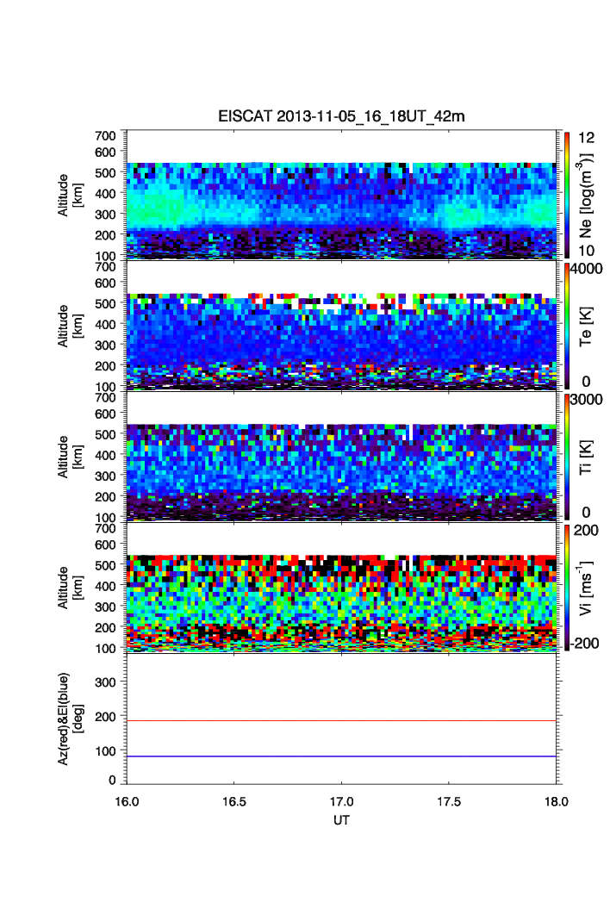Click the Ti [K] colorbar label
The height and width of the screenshot is (915, 610).
(586, 457)
